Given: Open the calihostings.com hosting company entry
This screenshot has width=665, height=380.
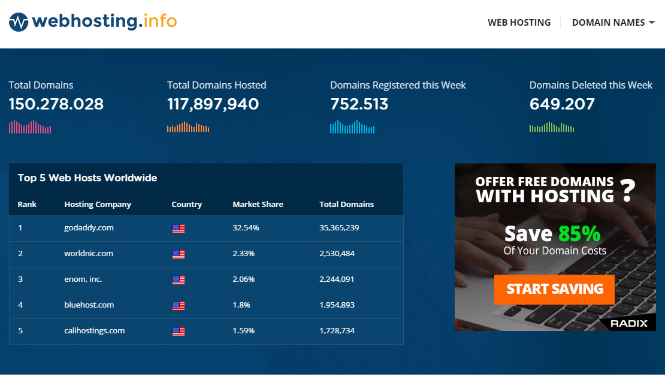Looking at the screenshot, I should (x=95, y=331).
